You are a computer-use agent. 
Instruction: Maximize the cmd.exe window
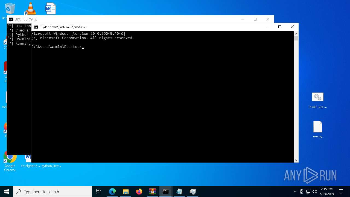(280, 27)
